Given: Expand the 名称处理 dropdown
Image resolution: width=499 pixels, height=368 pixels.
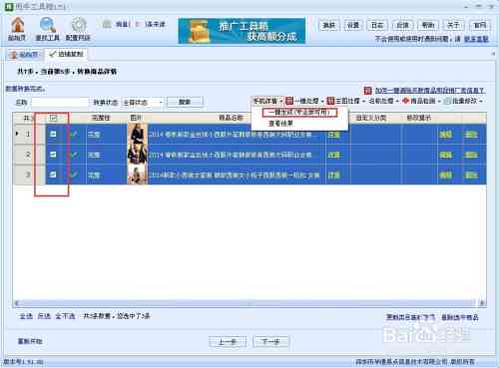Looking at the screenshot, I should coord(383,101).
